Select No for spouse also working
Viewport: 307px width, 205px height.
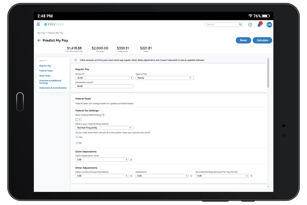(77, 143)
